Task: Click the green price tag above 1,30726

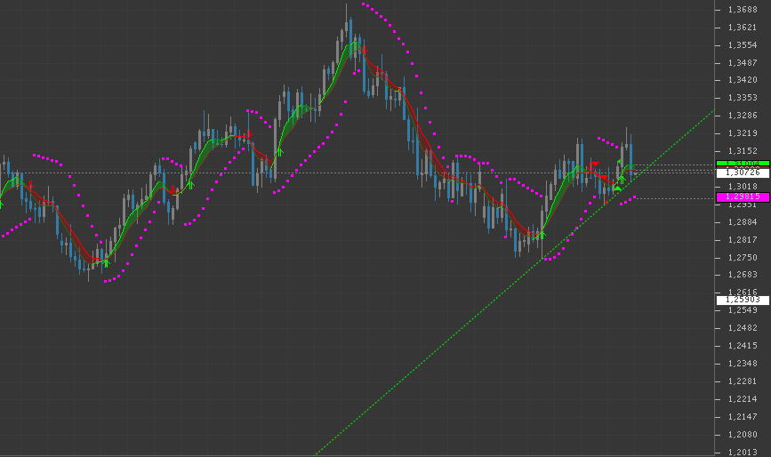Action: [x=743, y=163]
